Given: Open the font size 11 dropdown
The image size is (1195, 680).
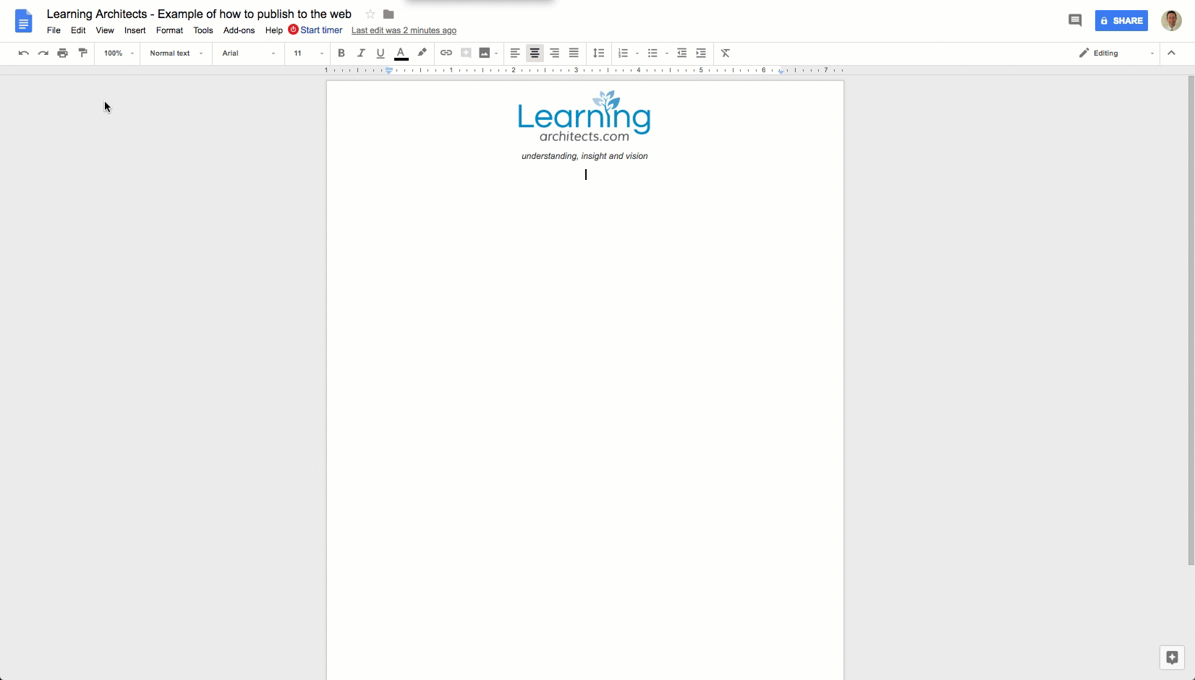Looking at the screenshot, I should click(308, 53).
